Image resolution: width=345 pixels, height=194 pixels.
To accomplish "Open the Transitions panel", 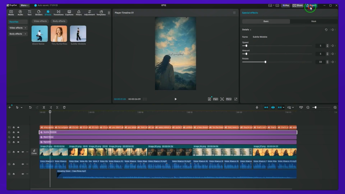I will click(x=58, y=13).
